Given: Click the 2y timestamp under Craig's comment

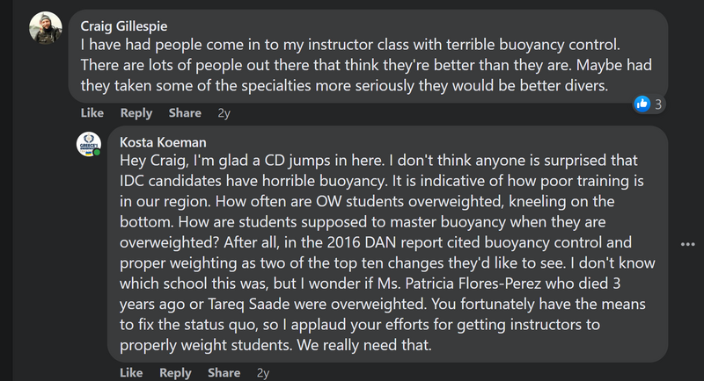Looking at the screenshot, I should (224, 112).
